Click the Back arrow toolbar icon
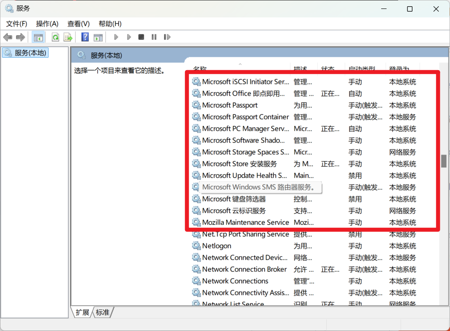 point(8,37)
